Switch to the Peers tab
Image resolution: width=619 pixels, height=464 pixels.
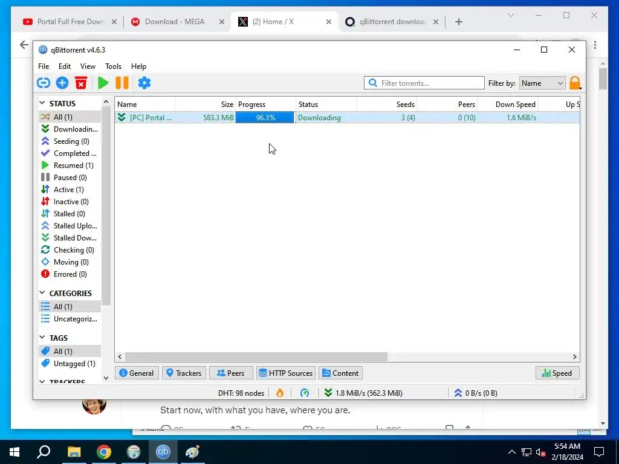(231, 373)
